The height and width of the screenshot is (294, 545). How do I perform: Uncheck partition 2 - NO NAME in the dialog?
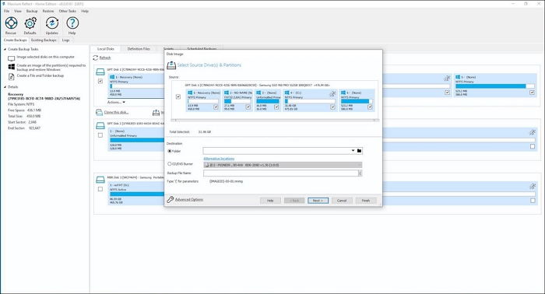[x=248, y=107]
